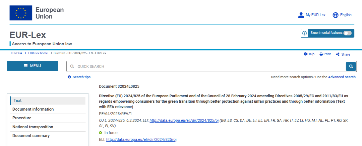Toggle the Experimental features switch
Screen dimensions: 362x146
(348, 33)
